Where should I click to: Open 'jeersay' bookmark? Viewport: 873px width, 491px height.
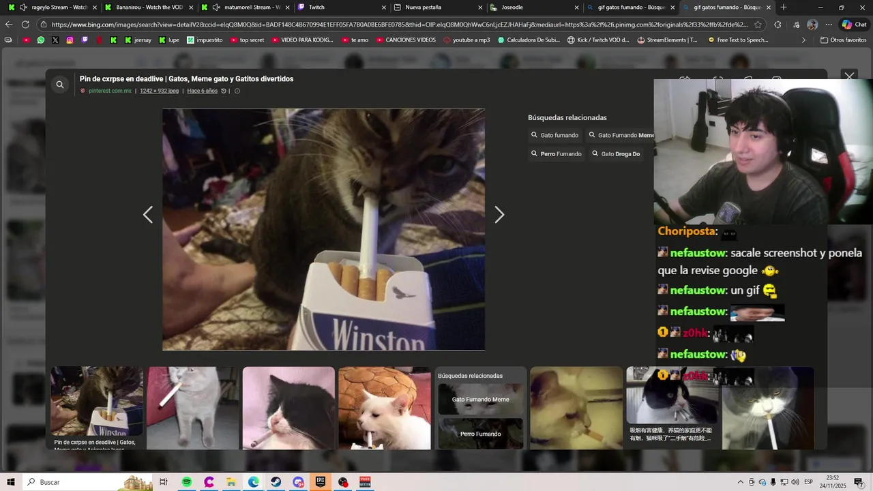(x=138, y=40)
